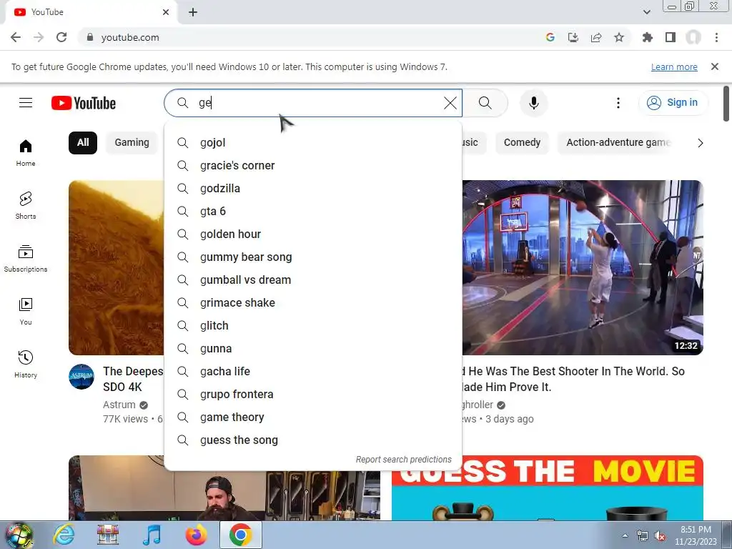Show hidden tray icons arrow

tap(625, 535)
